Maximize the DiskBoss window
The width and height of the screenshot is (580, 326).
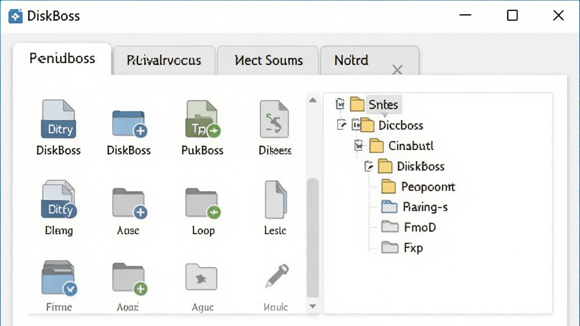pos(512,15)
